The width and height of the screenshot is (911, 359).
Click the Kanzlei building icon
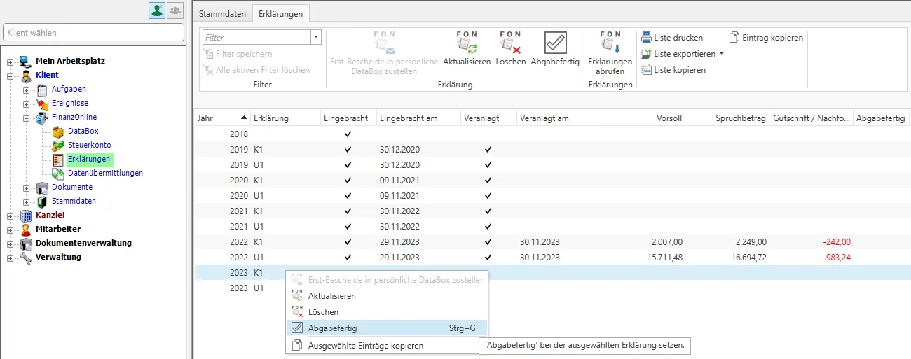pos(26,215)
